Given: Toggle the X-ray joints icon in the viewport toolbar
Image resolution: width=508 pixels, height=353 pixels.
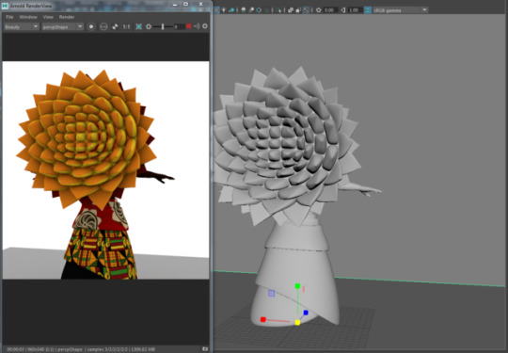Looking at the screenshot, I should point(298,10).
